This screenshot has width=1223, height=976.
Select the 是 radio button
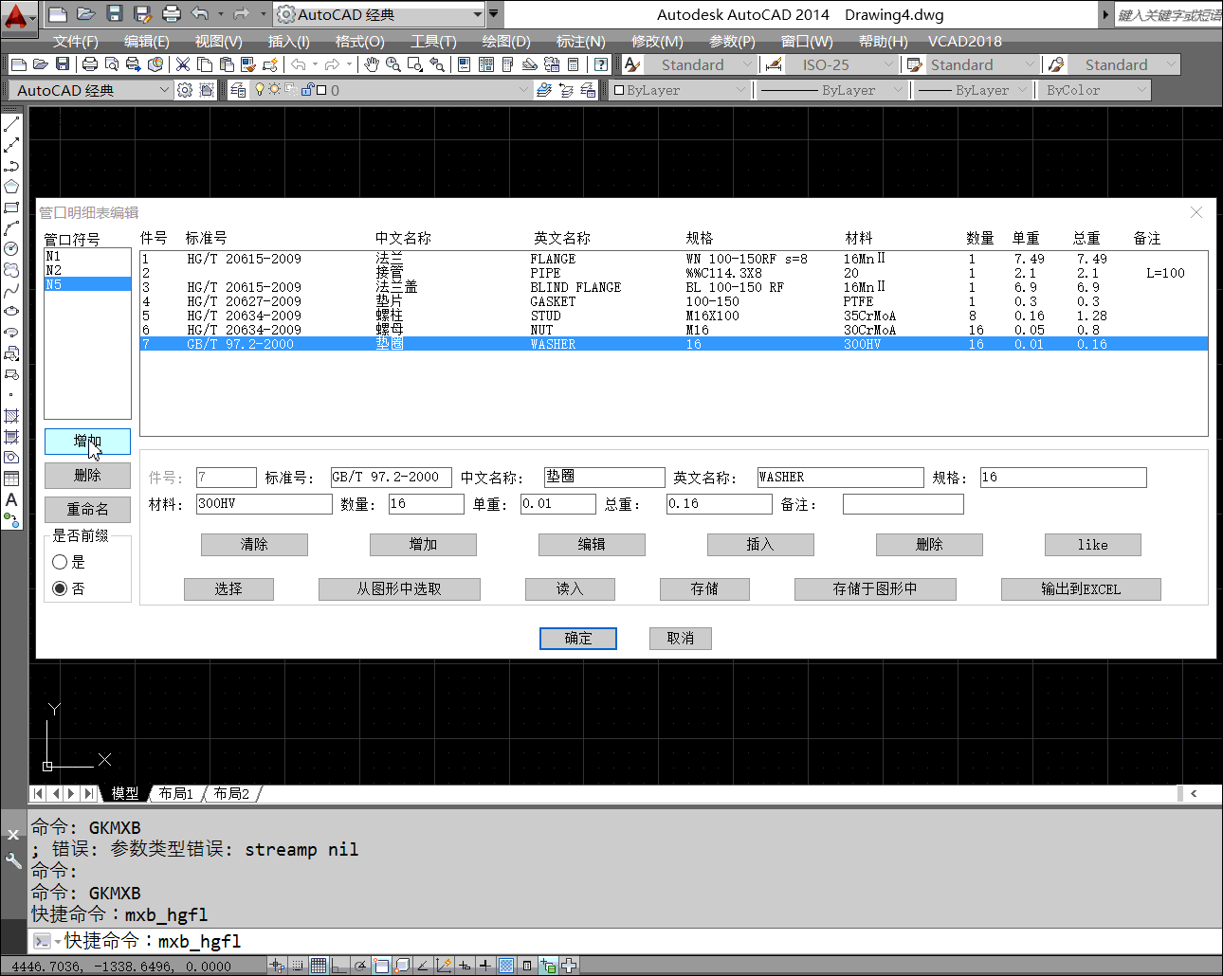tap(60, 562)
